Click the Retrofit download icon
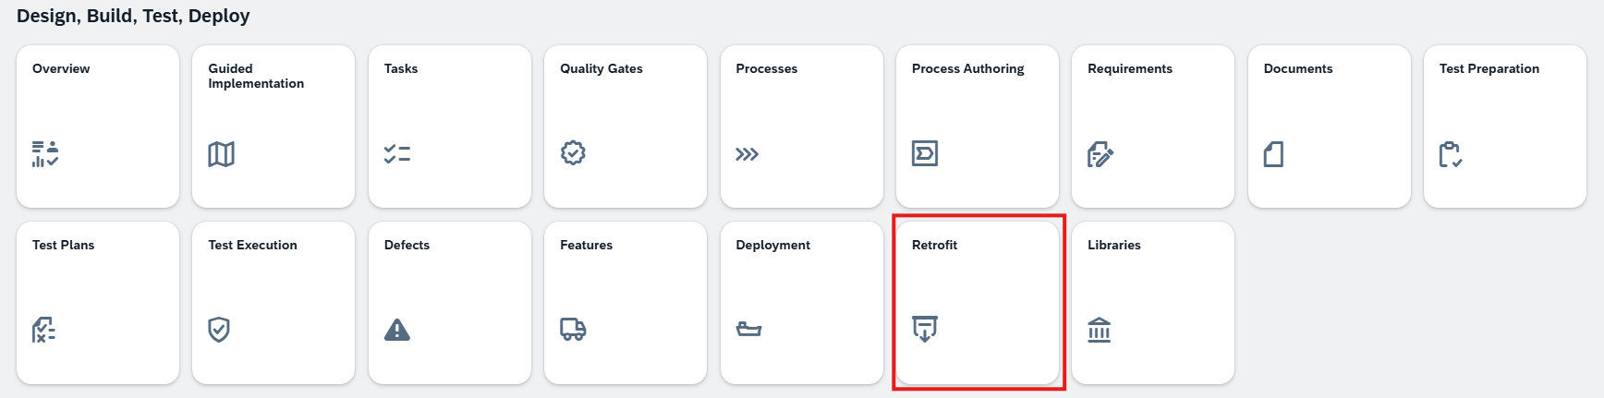The height and width of the screenshot is (398, 1604). [x=925, y=329]
